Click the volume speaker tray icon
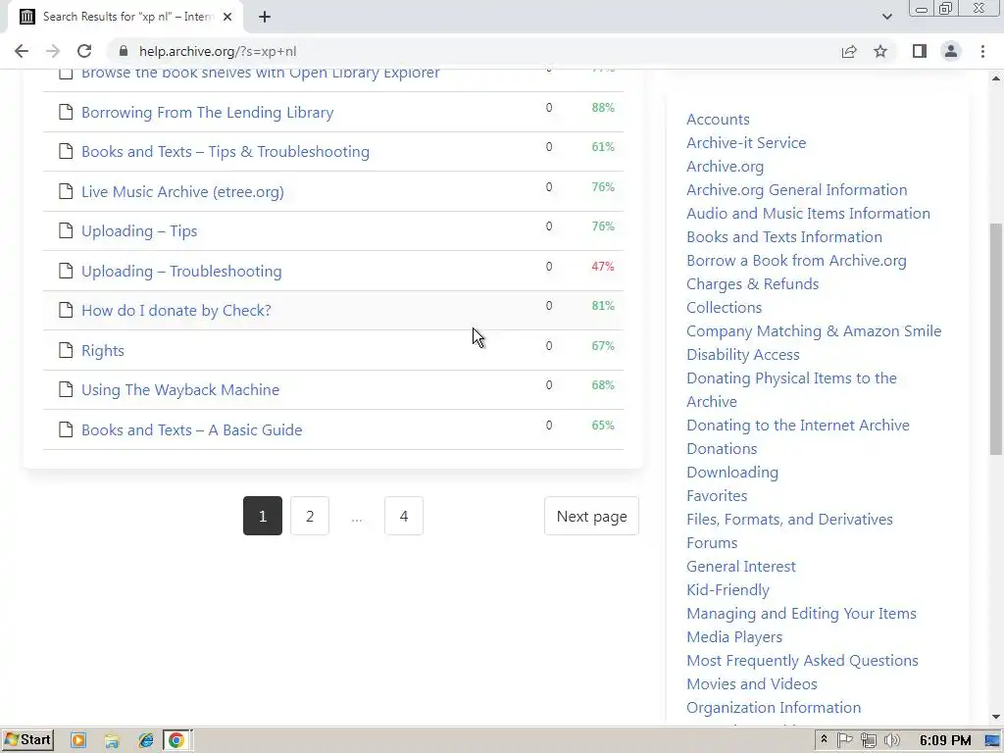This screenshot has height=753, width=1004. click(892, 740)
